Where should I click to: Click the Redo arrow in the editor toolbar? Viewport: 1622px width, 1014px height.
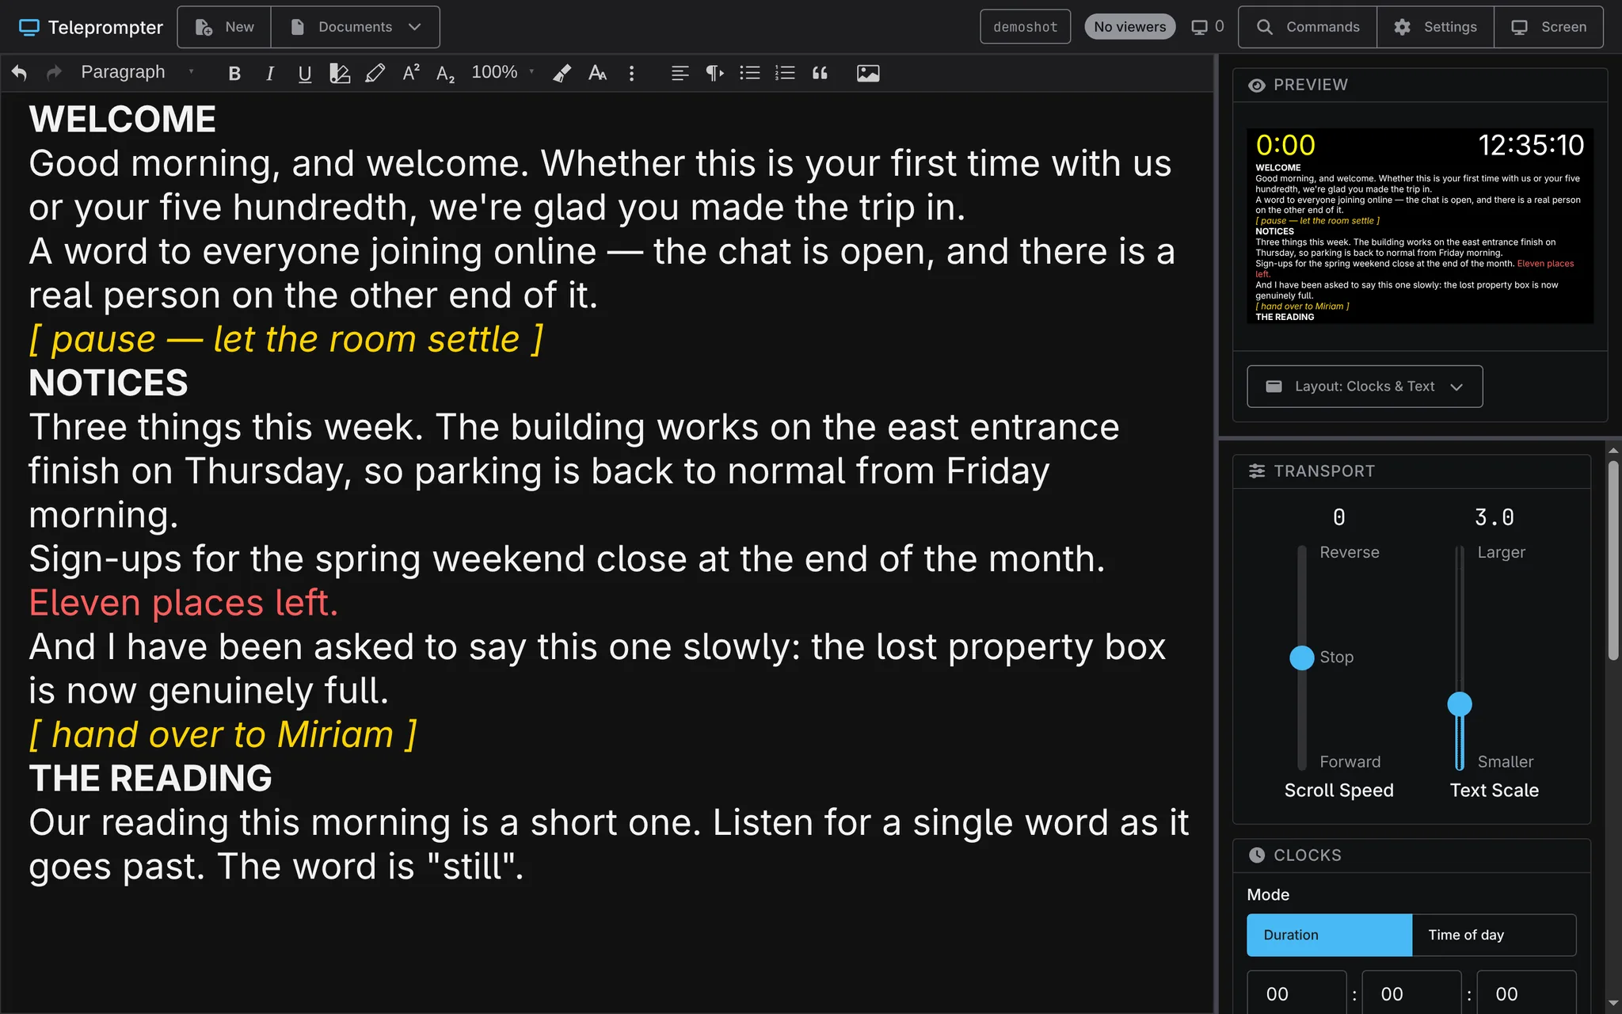coord(54,73)
